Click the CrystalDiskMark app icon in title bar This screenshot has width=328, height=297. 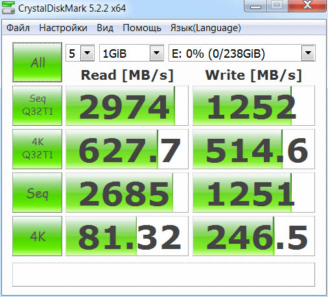click(8, 8)
